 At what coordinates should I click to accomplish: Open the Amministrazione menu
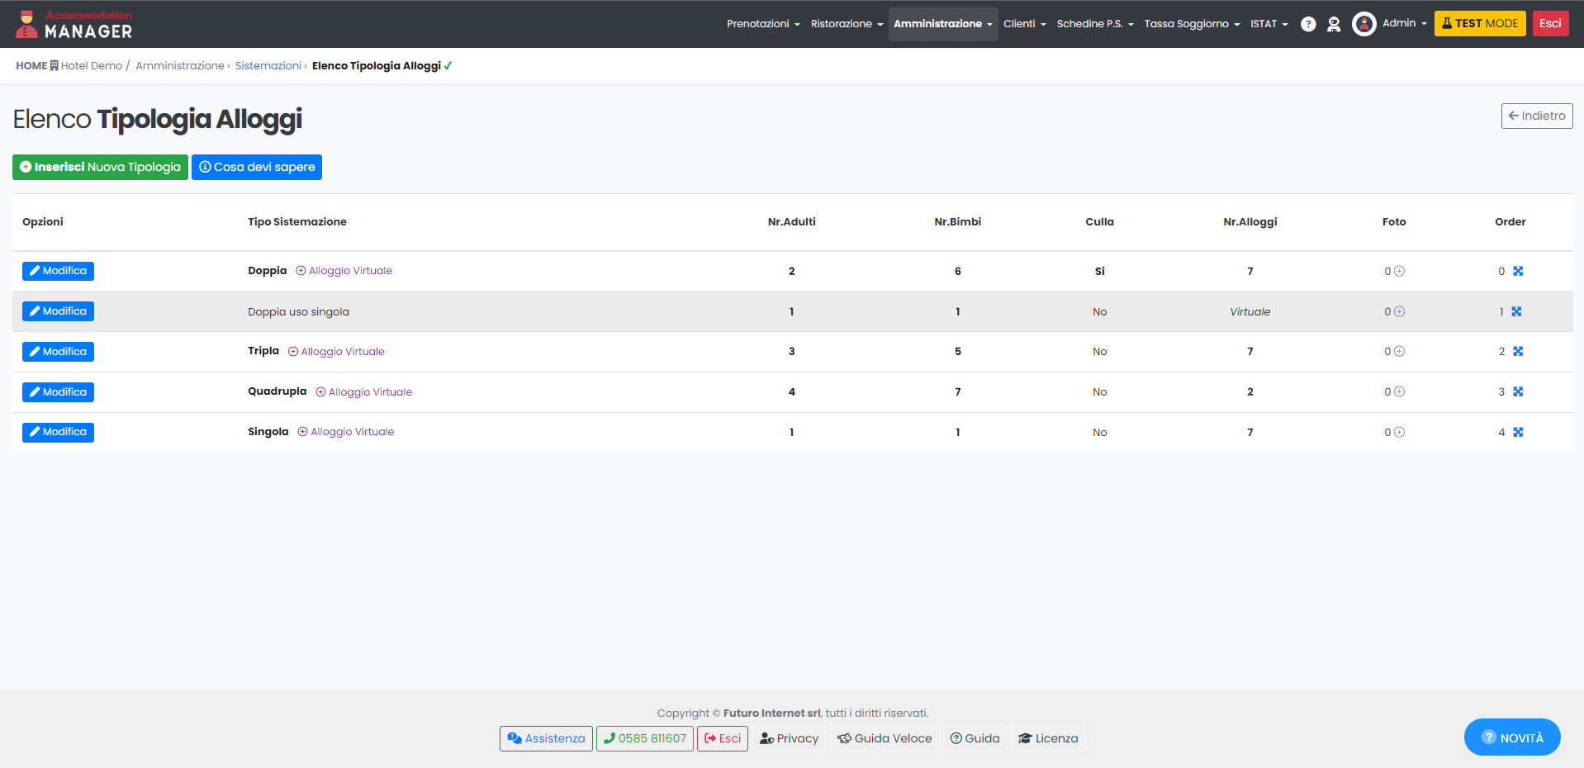942,24
